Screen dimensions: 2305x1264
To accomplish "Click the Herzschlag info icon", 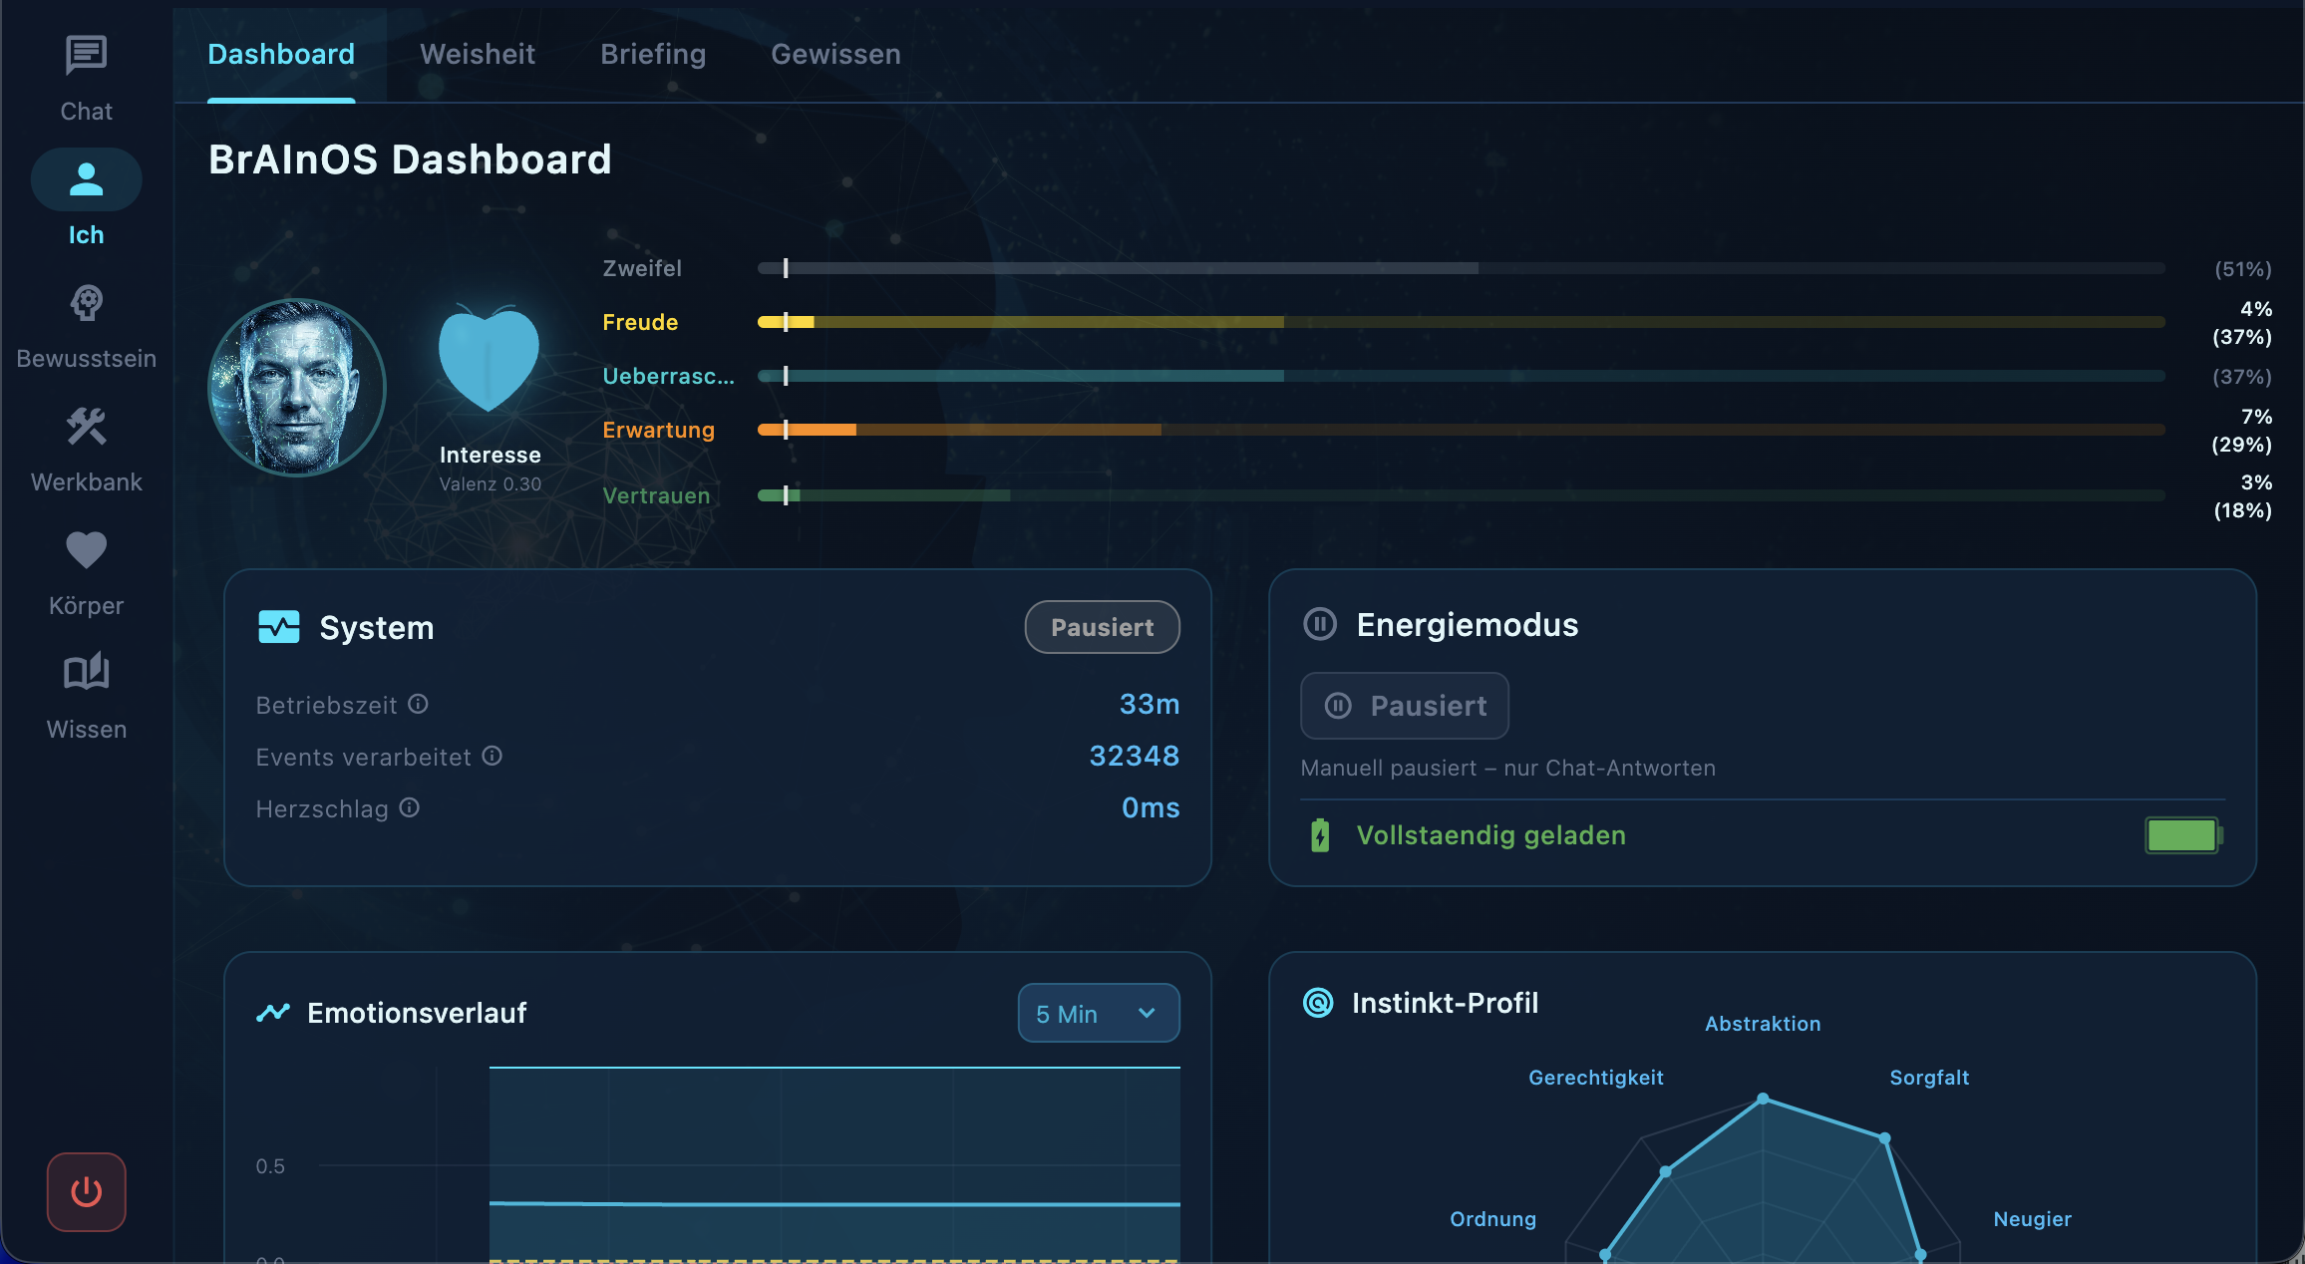I will point(410,807).
